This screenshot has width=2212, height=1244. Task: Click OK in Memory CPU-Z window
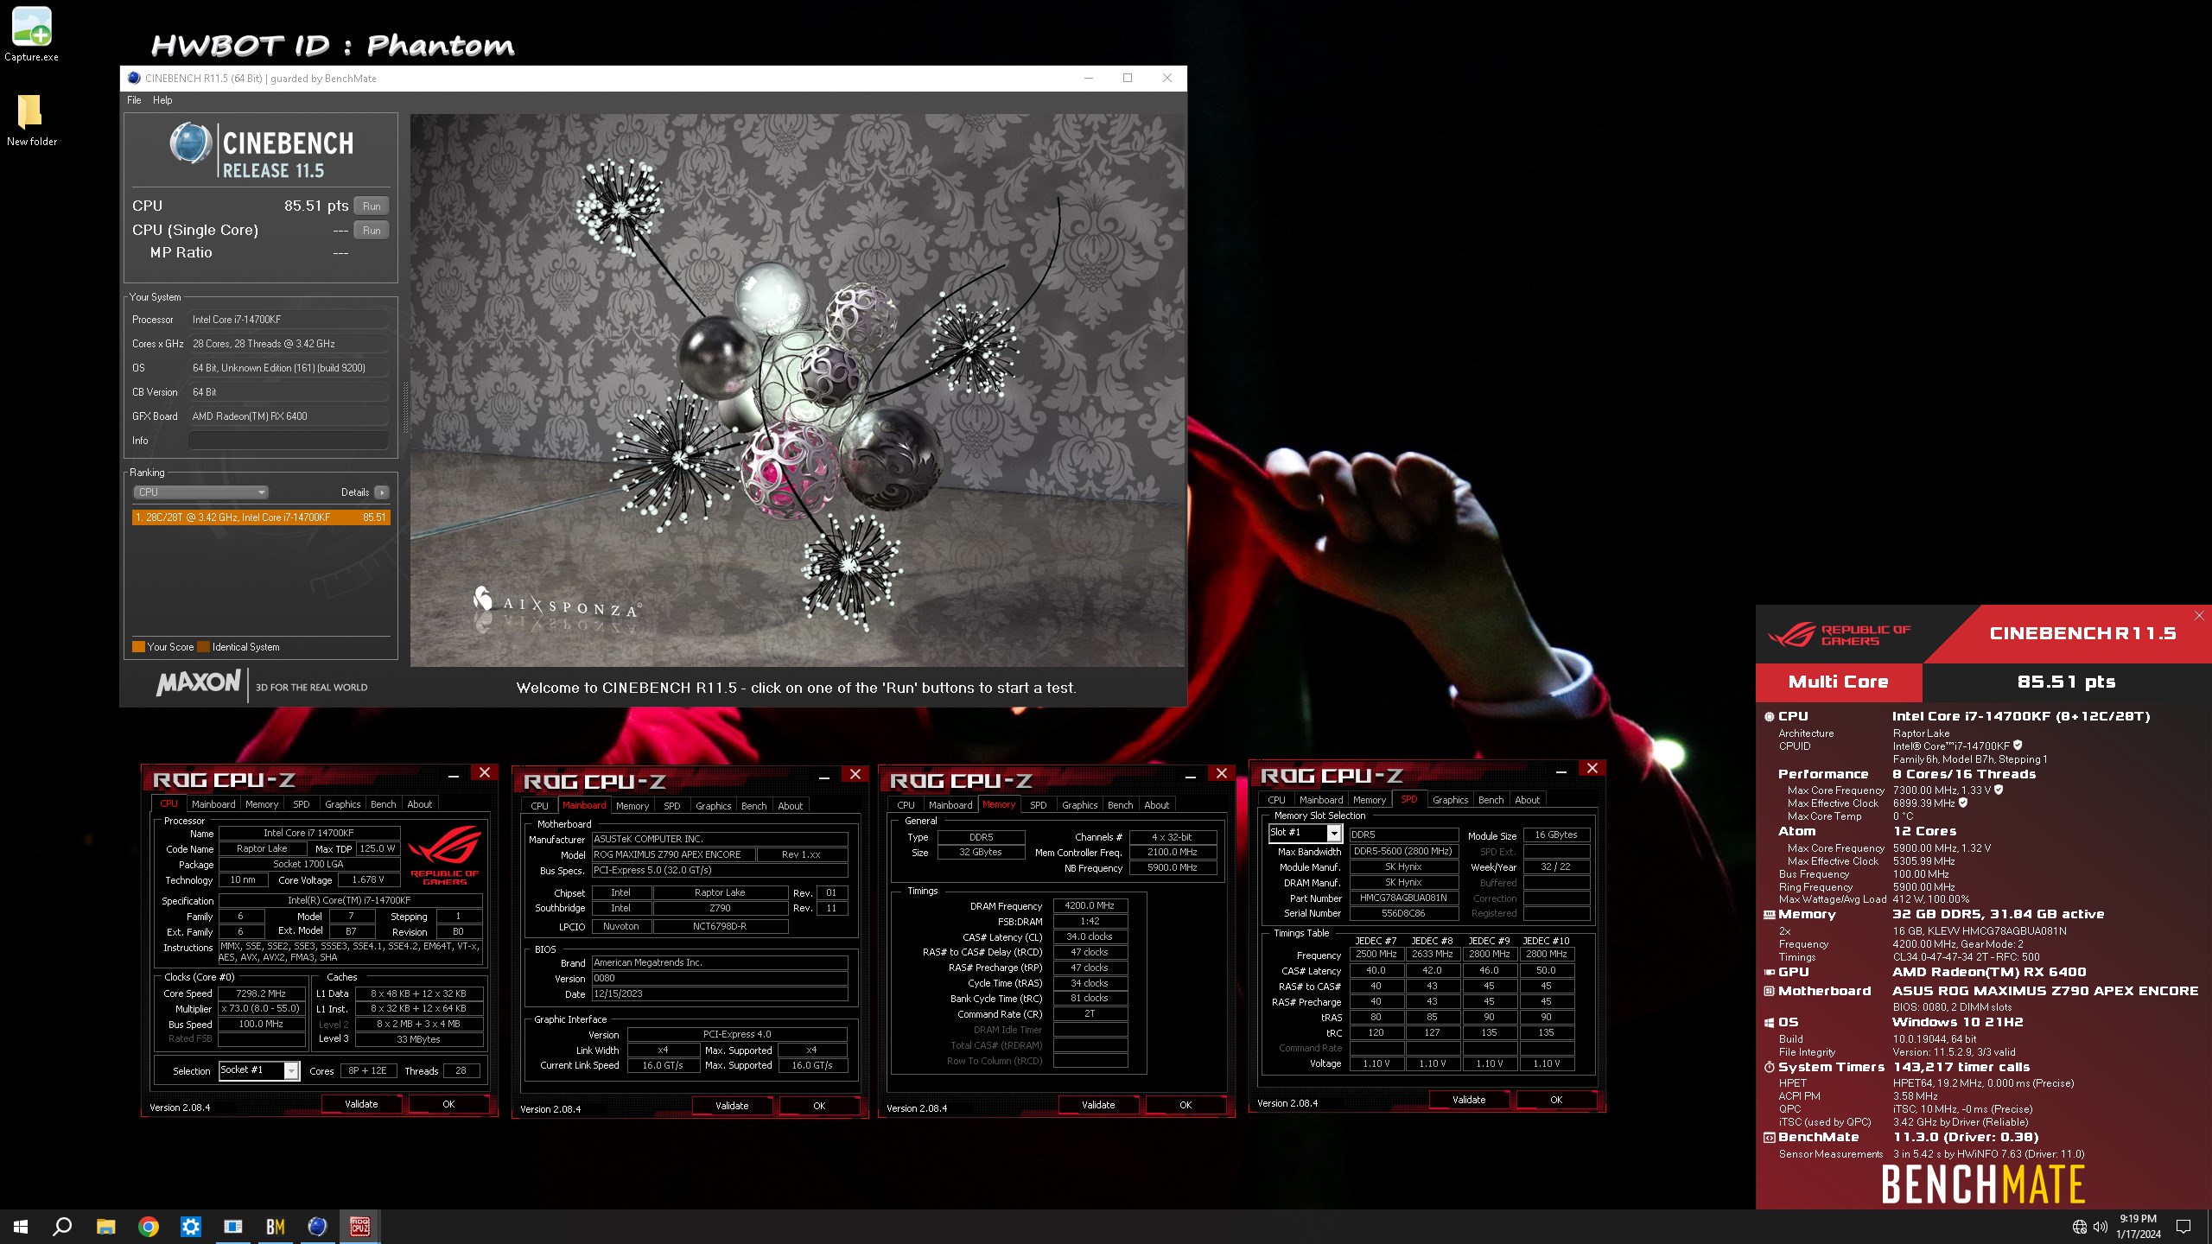tap(1185, 1105)
